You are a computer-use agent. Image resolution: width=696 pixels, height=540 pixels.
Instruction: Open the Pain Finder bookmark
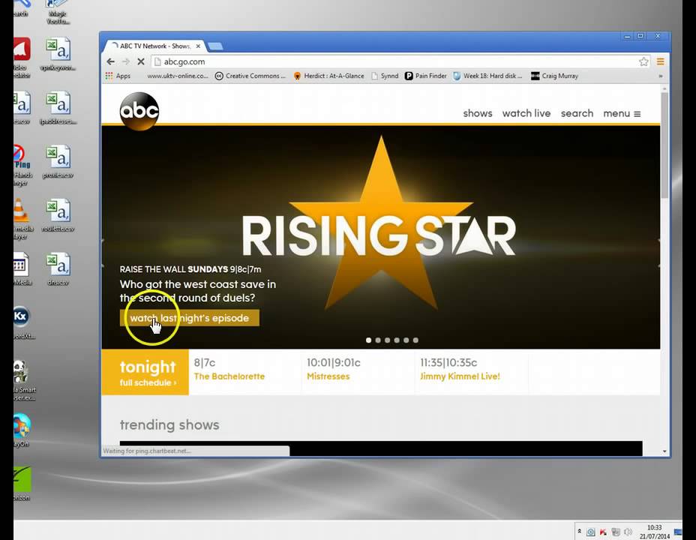point(426,76)
